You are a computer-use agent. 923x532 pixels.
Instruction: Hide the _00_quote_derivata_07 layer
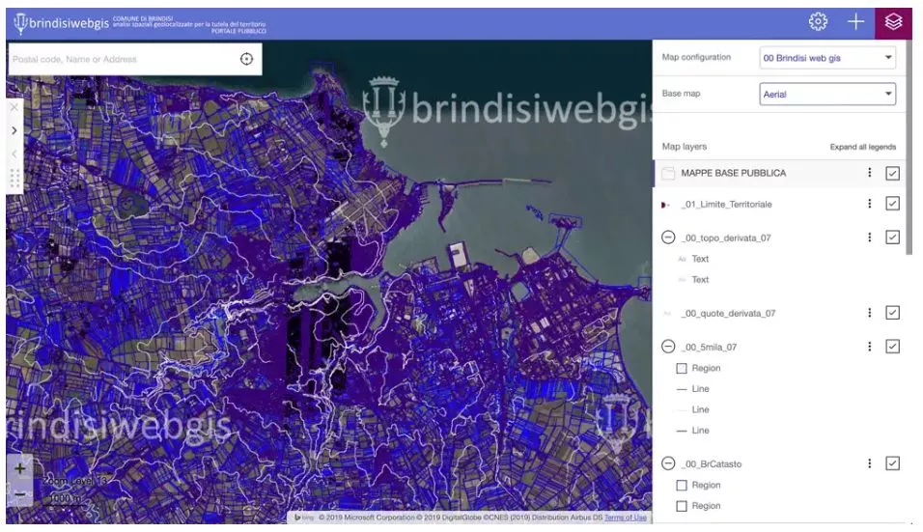(x=892, y=313)
